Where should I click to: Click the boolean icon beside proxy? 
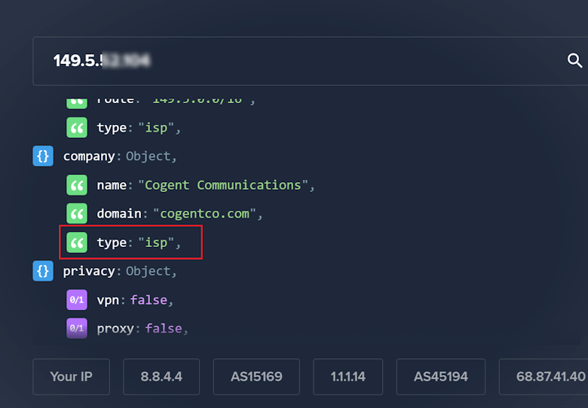click(x=77, y=328)
